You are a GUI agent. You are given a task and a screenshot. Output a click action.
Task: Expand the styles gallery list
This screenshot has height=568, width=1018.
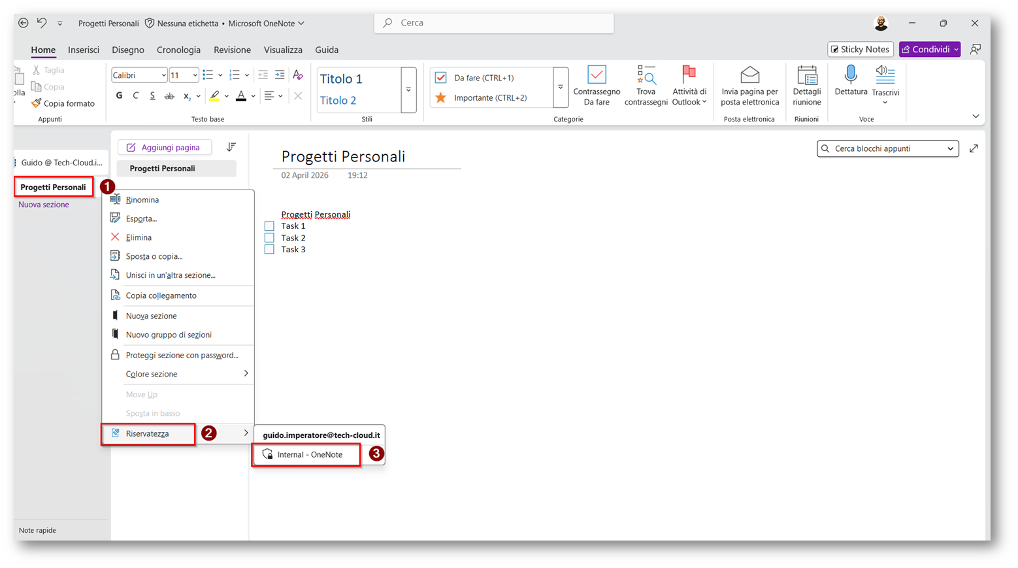408,90
